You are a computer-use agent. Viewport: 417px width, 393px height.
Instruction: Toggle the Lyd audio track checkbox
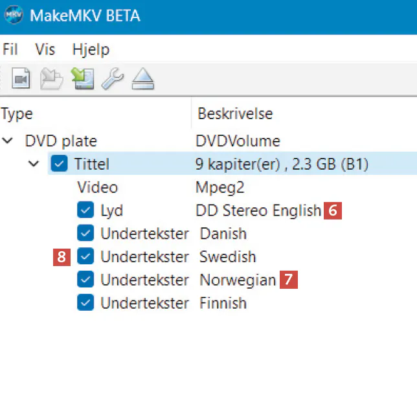[85, 210]
